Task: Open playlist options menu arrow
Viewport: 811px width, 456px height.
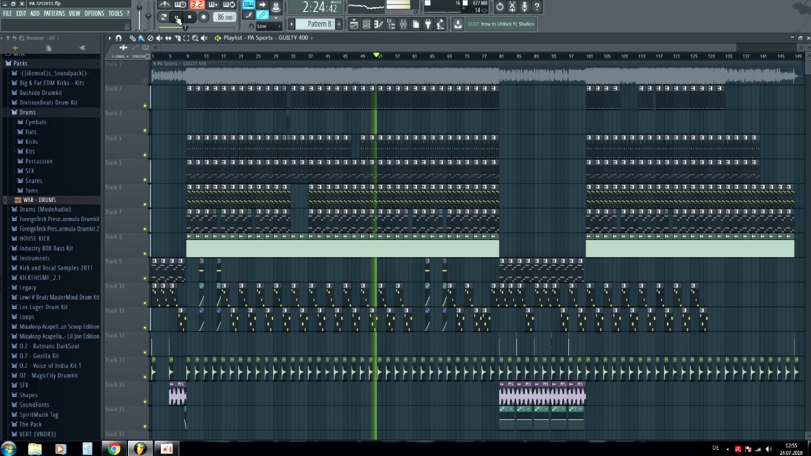Action: pyautogui.click(x=110, y=38)
